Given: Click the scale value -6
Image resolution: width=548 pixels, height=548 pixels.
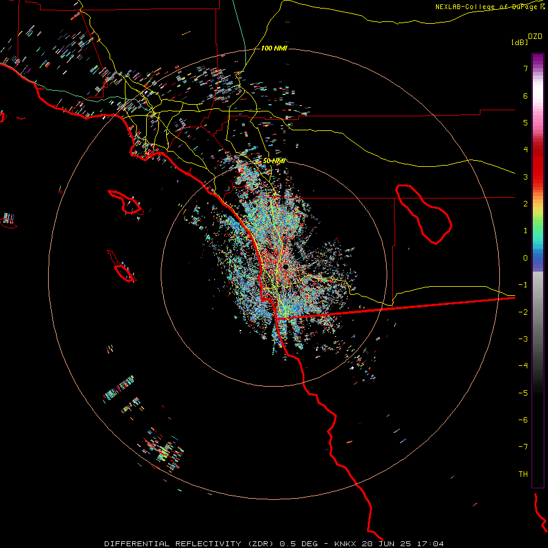Looking at the screenshot, I should point(523,420).
